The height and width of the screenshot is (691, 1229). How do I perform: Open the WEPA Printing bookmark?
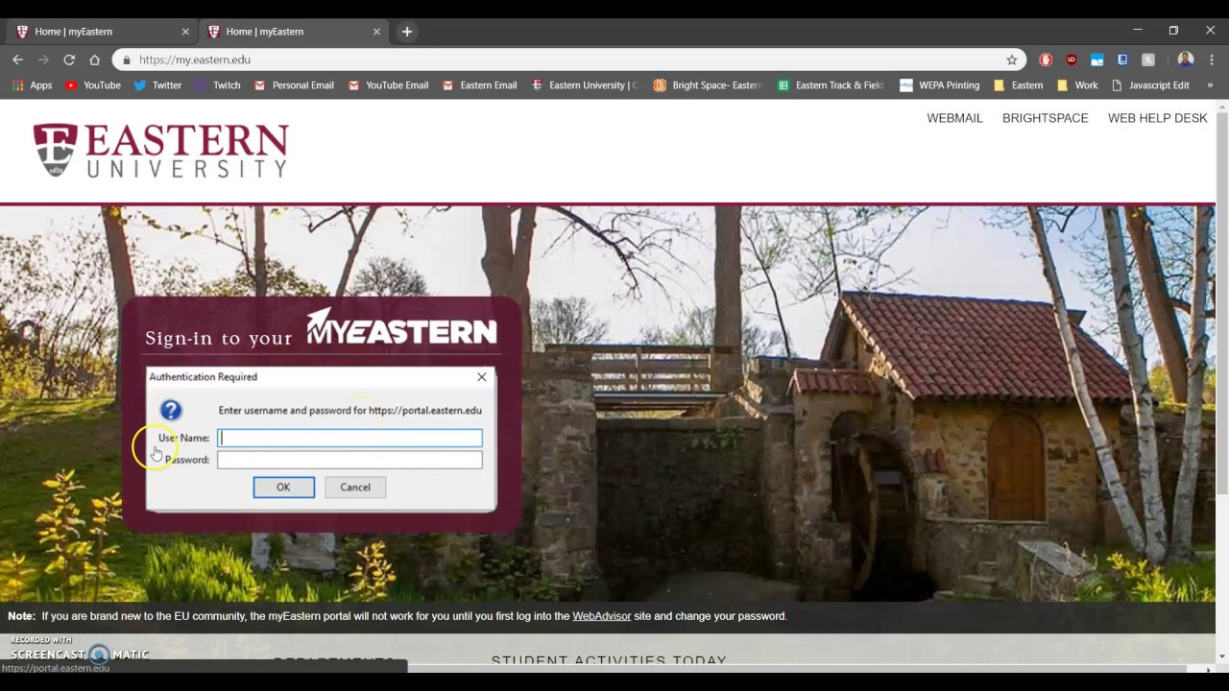click(939, 85)
